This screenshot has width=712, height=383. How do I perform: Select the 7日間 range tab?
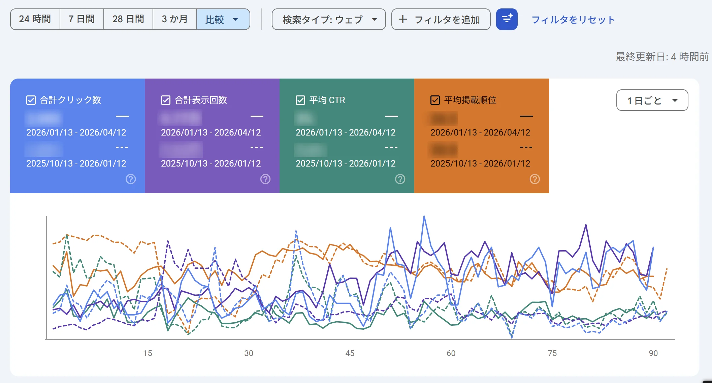82,19
